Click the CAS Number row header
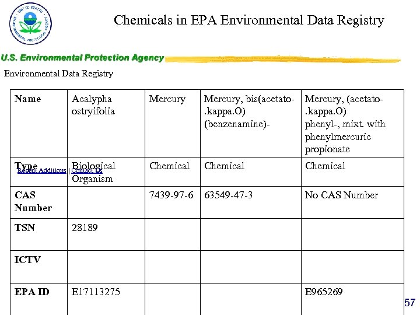The image size is (420, 315). point(33,201)
